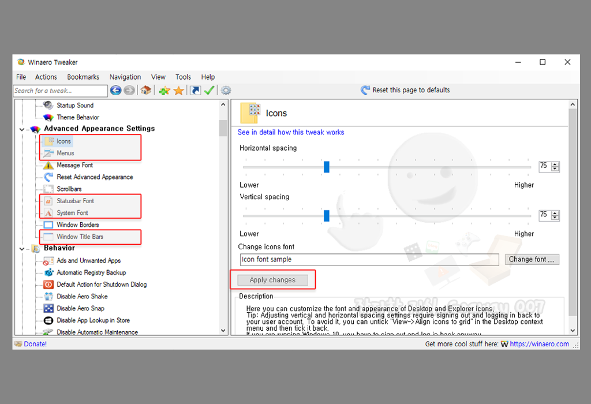Click the horizontal spacing value field
The height and width of the screenshot is (404, 591).
545,166
